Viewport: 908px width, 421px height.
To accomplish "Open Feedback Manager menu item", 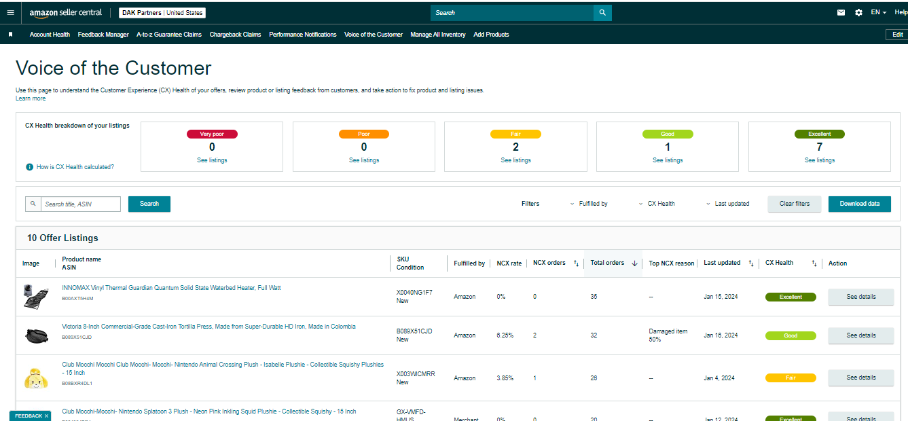I will click(103, 35).
